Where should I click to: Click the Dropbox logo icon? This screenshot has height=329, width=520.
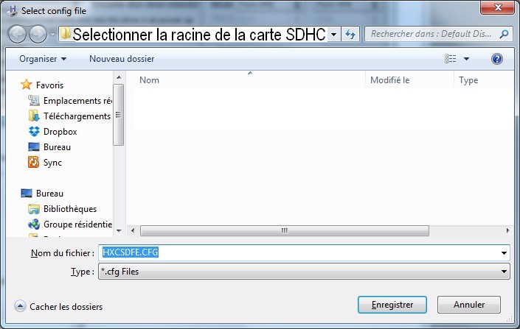34,132
